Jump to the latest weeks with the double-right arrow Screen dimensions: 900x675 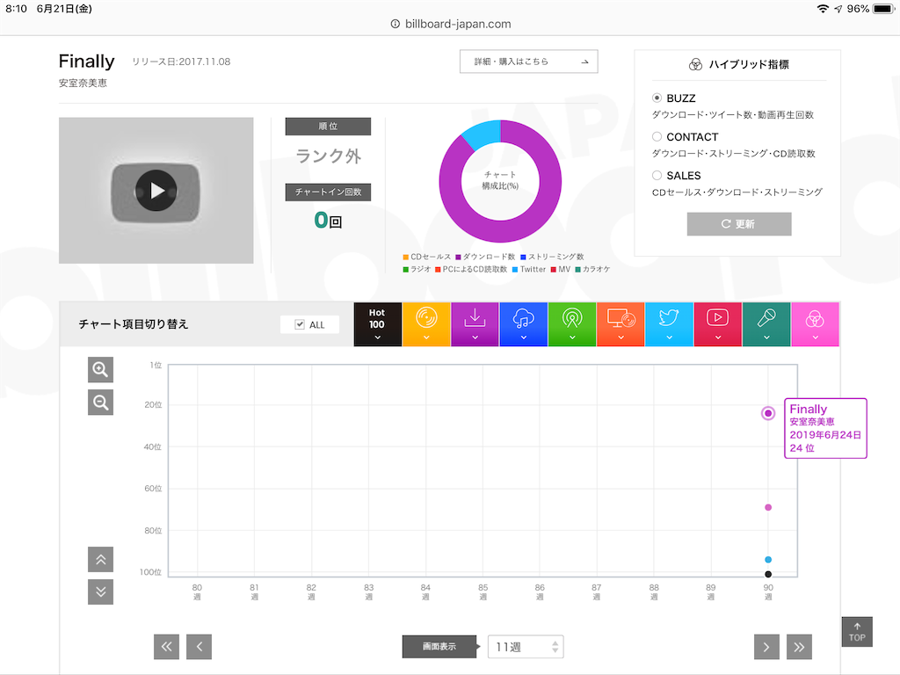[799, 647]
